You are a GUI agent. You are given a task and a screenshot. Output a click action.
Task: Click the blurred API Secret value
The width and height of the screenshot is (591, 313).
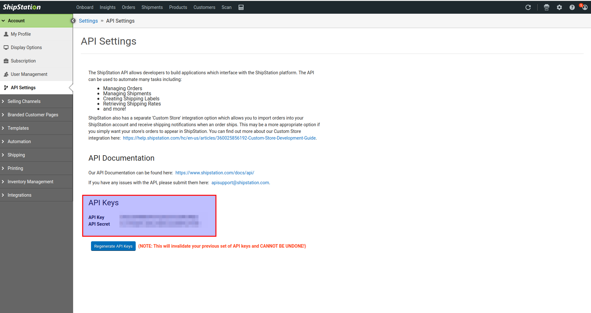coord(160,224)
